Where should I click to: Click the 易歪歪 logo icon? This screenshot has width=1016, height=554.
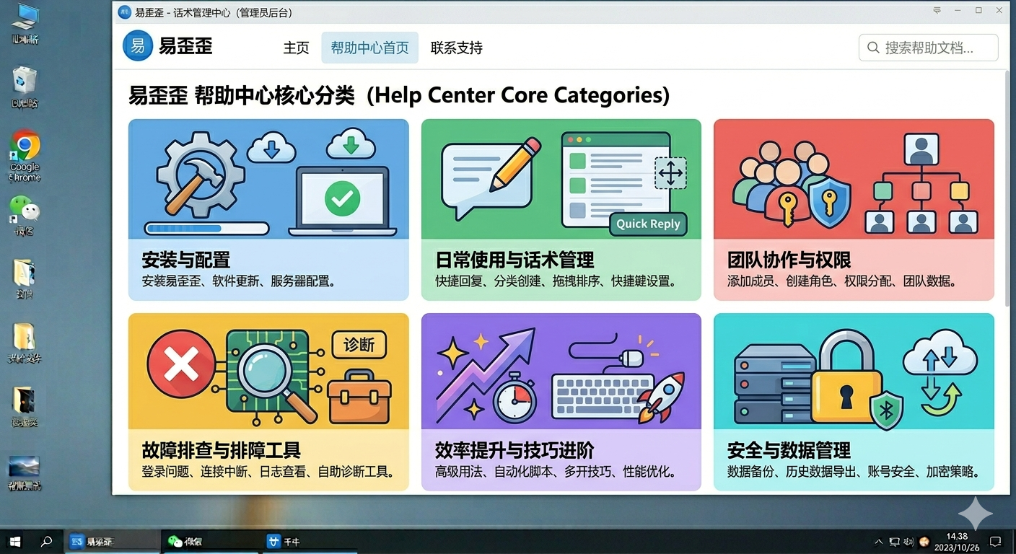pos(137,47)
